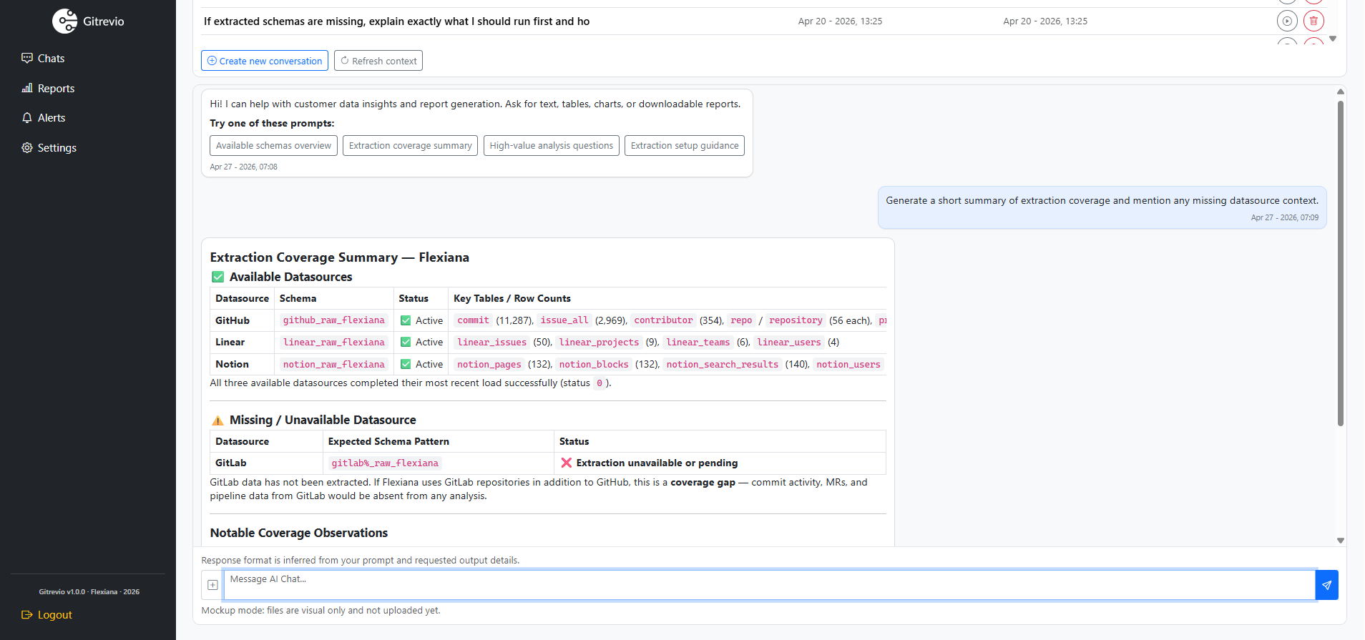The image size is (1365, 640).
Task: Refresh the conversation context
Action: coord(378,61)
